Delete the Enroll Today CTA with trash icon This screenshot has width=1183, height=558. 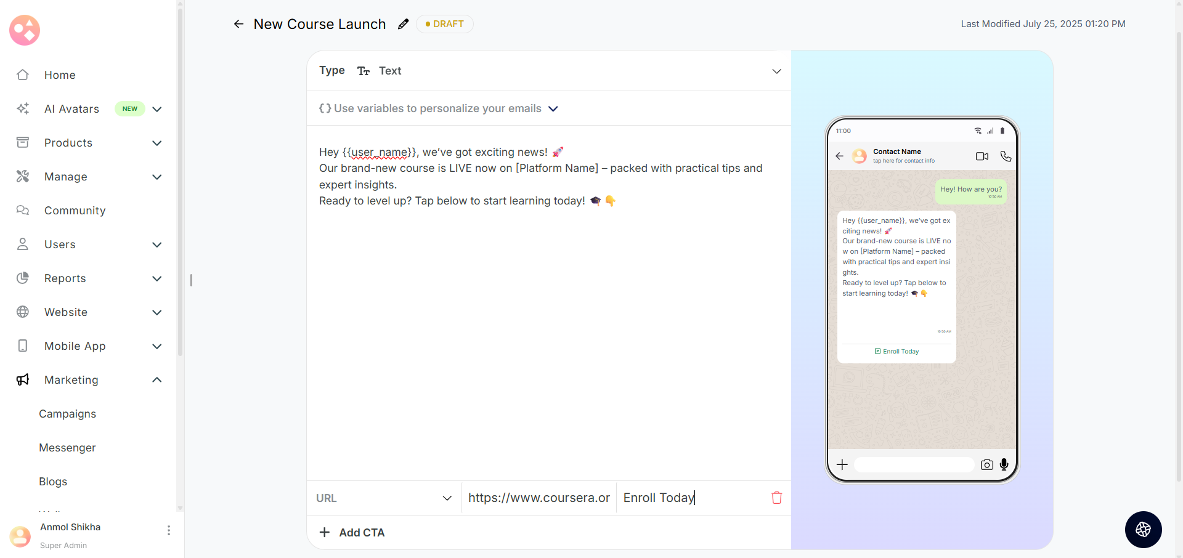pyautogui.click(x=776, y=498)
